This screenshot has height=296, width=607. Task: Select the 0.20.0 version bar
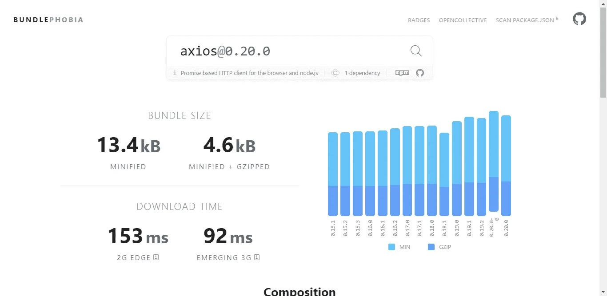(506, 166)
